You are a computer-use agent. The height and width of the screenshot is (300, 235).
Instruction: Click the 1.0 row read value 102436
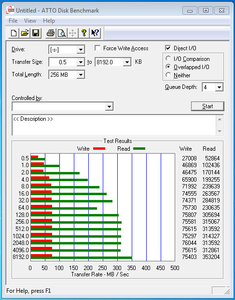pos(211,165)
